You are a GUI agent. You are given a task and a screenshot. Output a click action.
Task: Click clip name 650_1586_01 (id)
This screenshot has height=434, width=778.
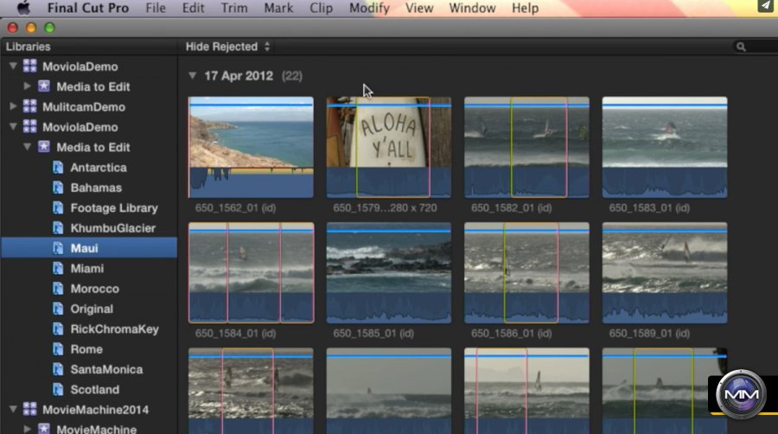click(511, 334)
